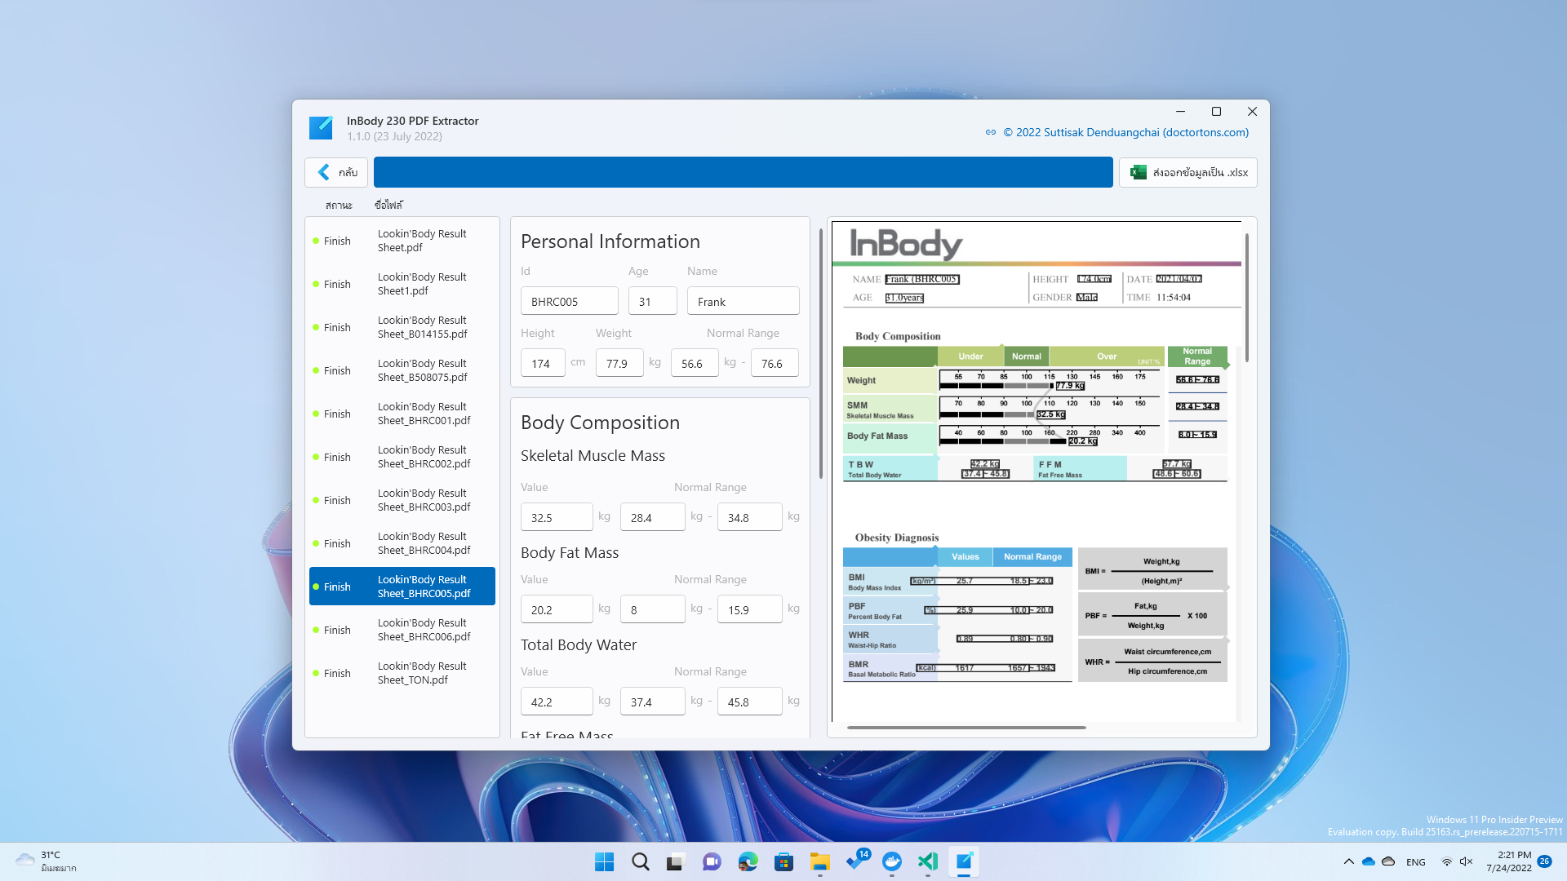Viewport: 1567px width, 881px height.
Task: Click the link chain icon in the header
Action: (991, 132)
